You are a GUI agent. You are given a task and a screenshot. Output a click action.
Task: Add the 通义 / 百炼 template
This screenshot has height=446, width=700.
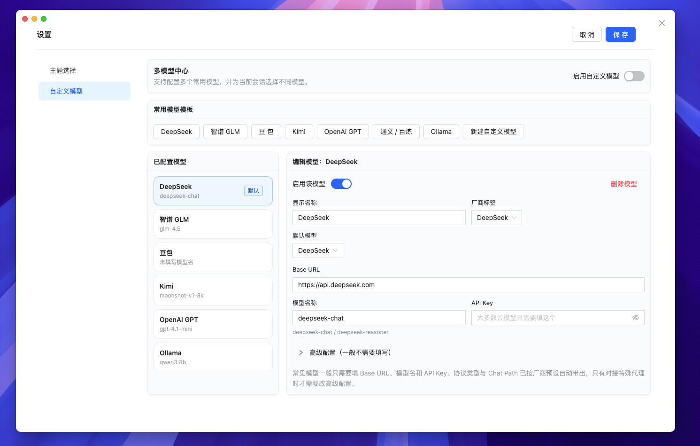click(396, 132)
